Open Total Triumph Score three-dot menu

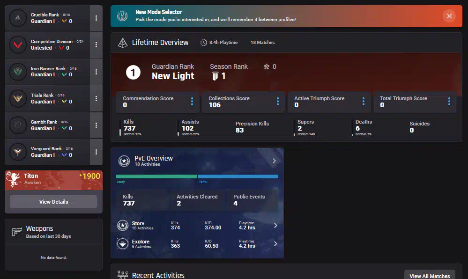coord(449,102)
